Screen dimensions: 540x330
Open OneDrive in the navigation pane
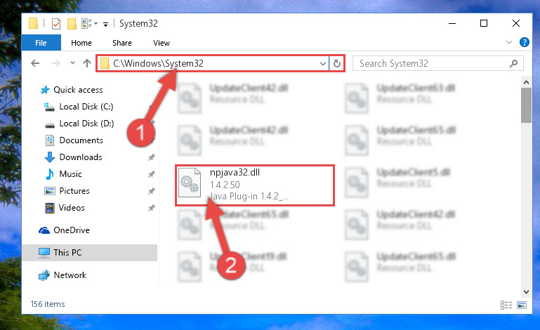click(72, 230)
